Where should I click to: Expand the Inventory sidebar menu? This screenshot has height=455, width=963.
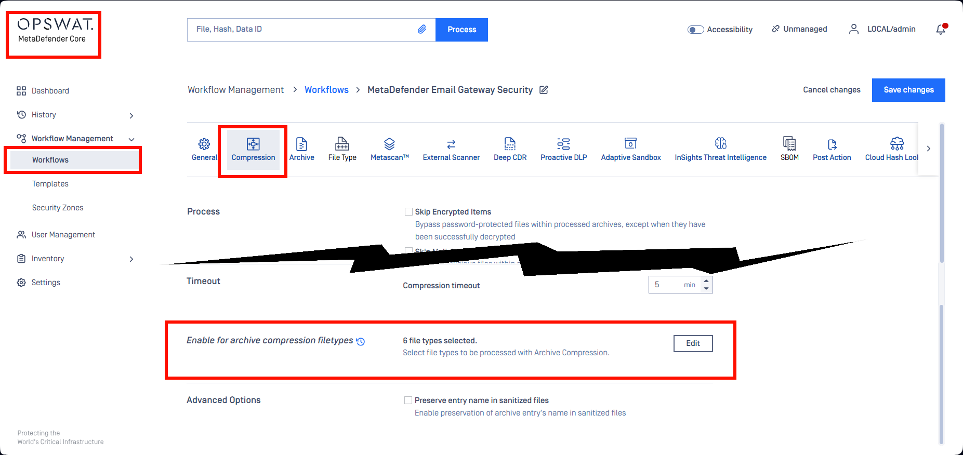pos(131,259)
